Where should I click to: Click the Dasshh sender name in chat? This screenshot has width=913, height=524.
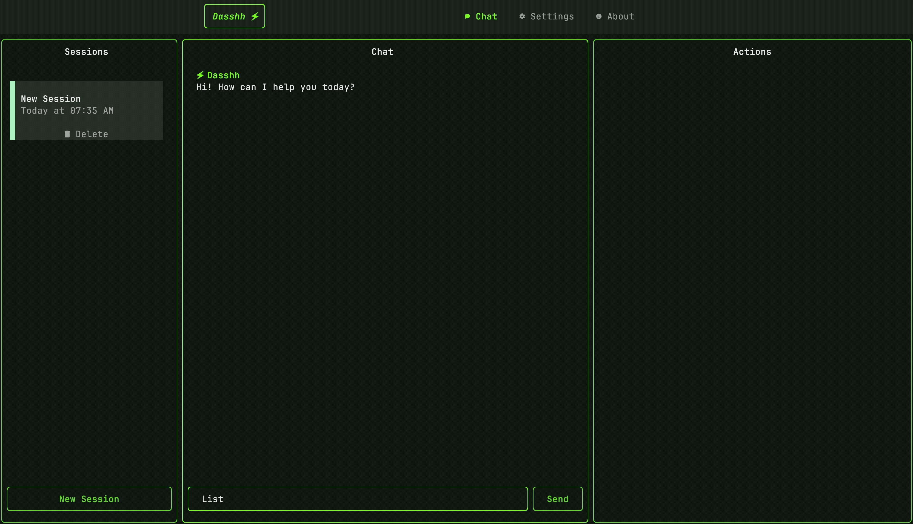(x=223, y=75)
